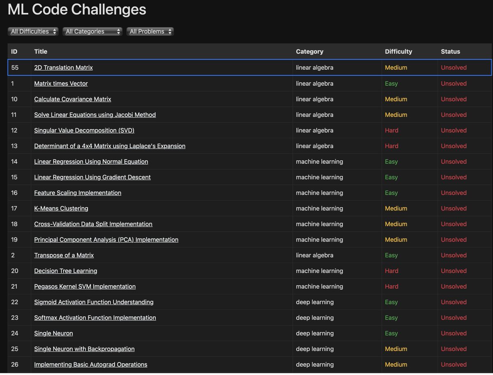The height and width of the screenshot is (375, 493).
Task: Click Unsolved status of Pegasos Kernel SVM row
Action: (454, 286)
